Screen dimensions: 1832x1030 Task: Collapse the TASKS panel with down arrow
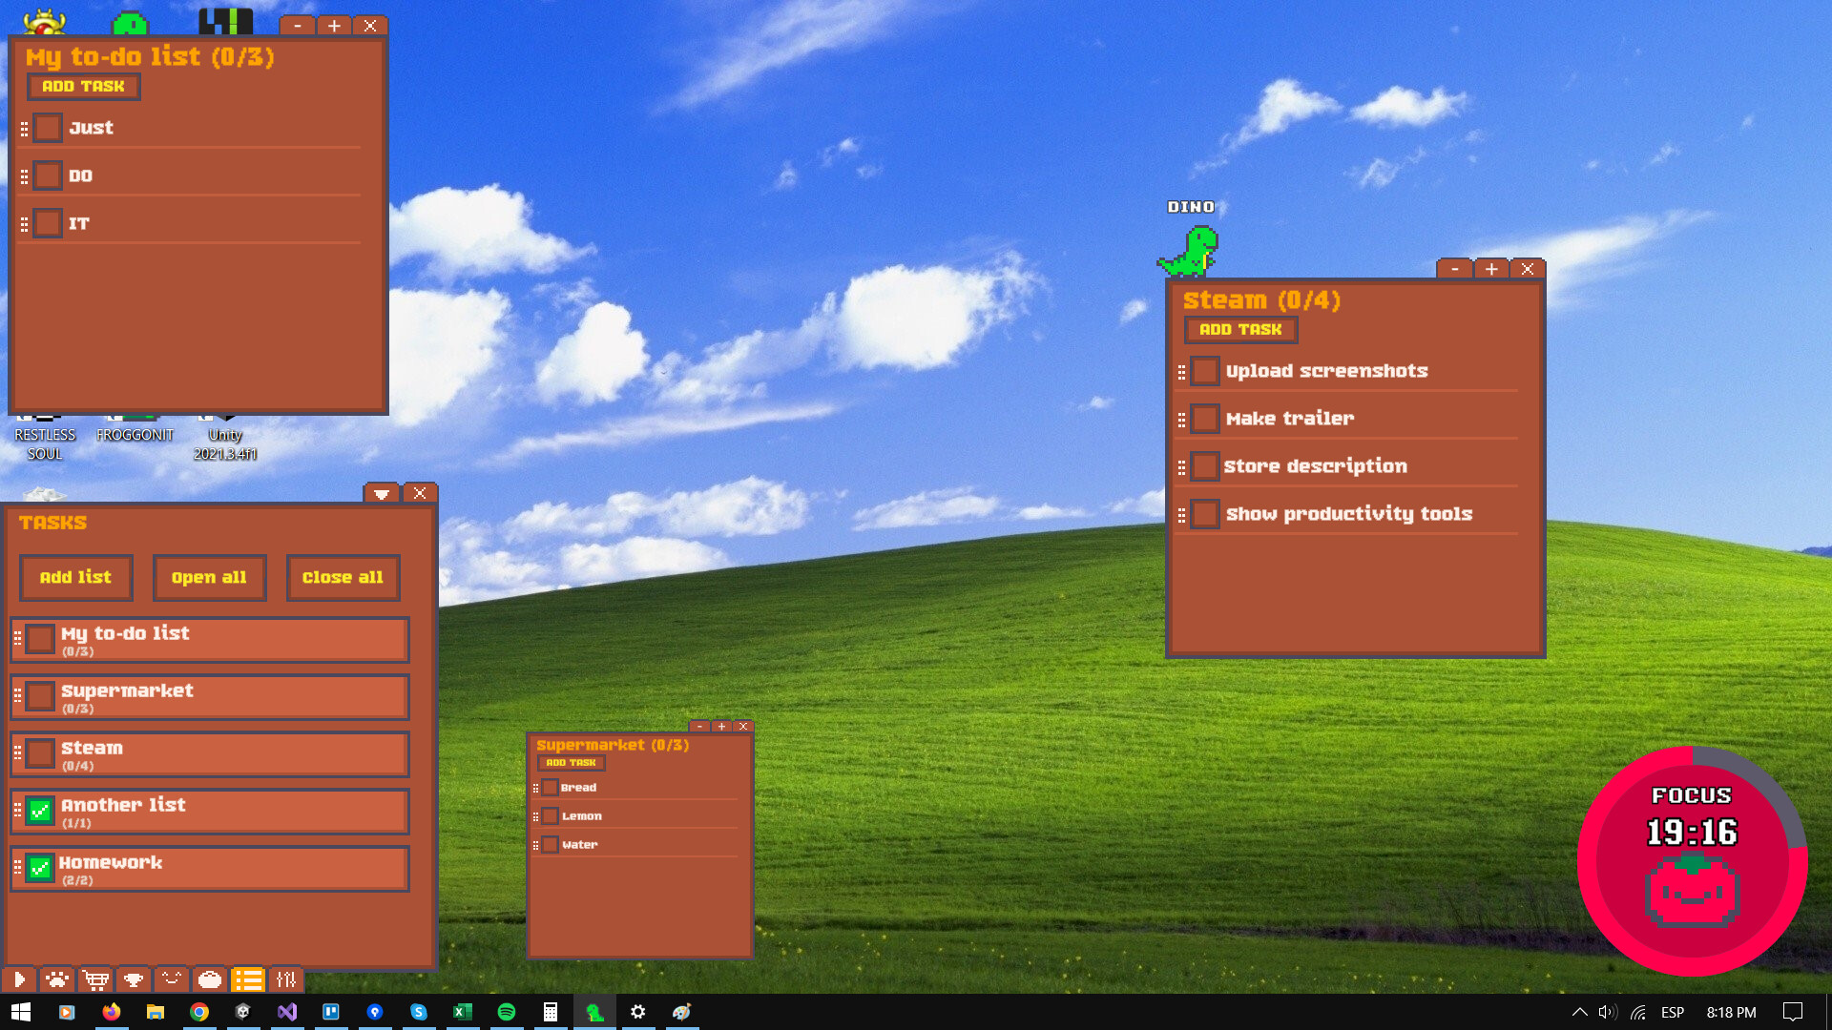pos(382,493)
